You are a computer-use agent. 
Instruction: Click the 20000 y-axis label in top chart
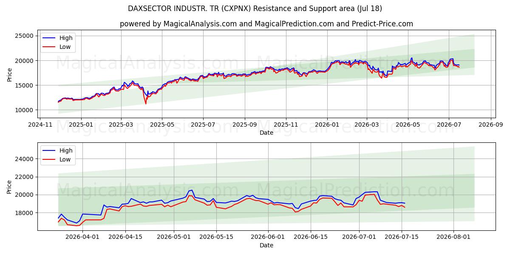(x=25, y=61)
